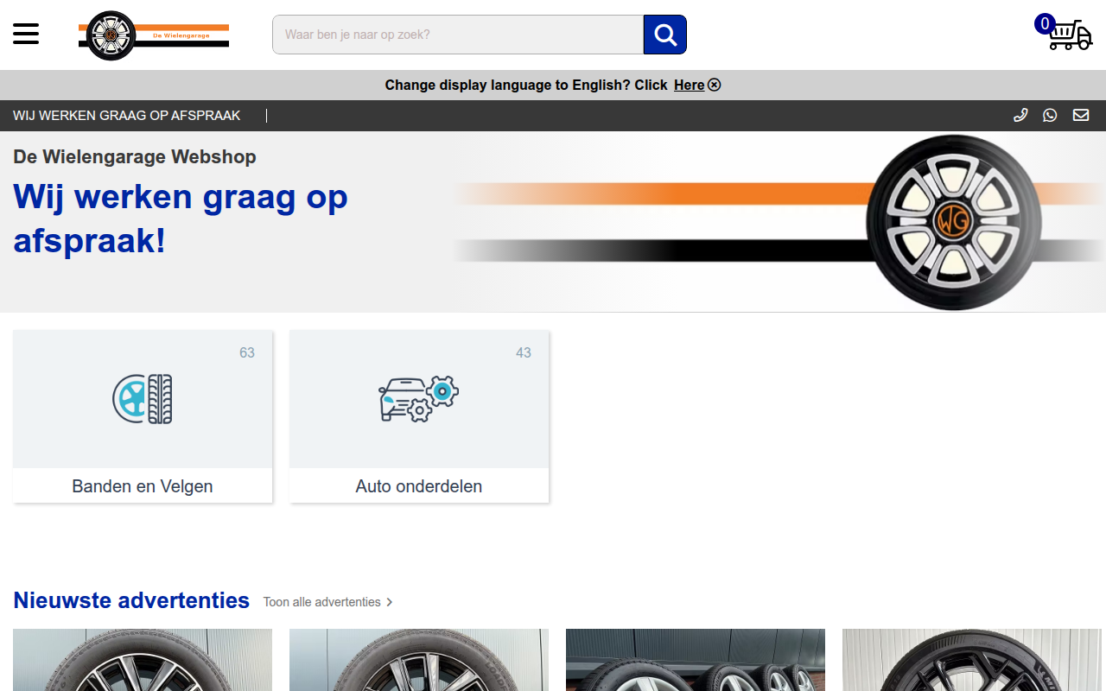Open the shopping cart
1106x691 pixels.
[1071, 35]
